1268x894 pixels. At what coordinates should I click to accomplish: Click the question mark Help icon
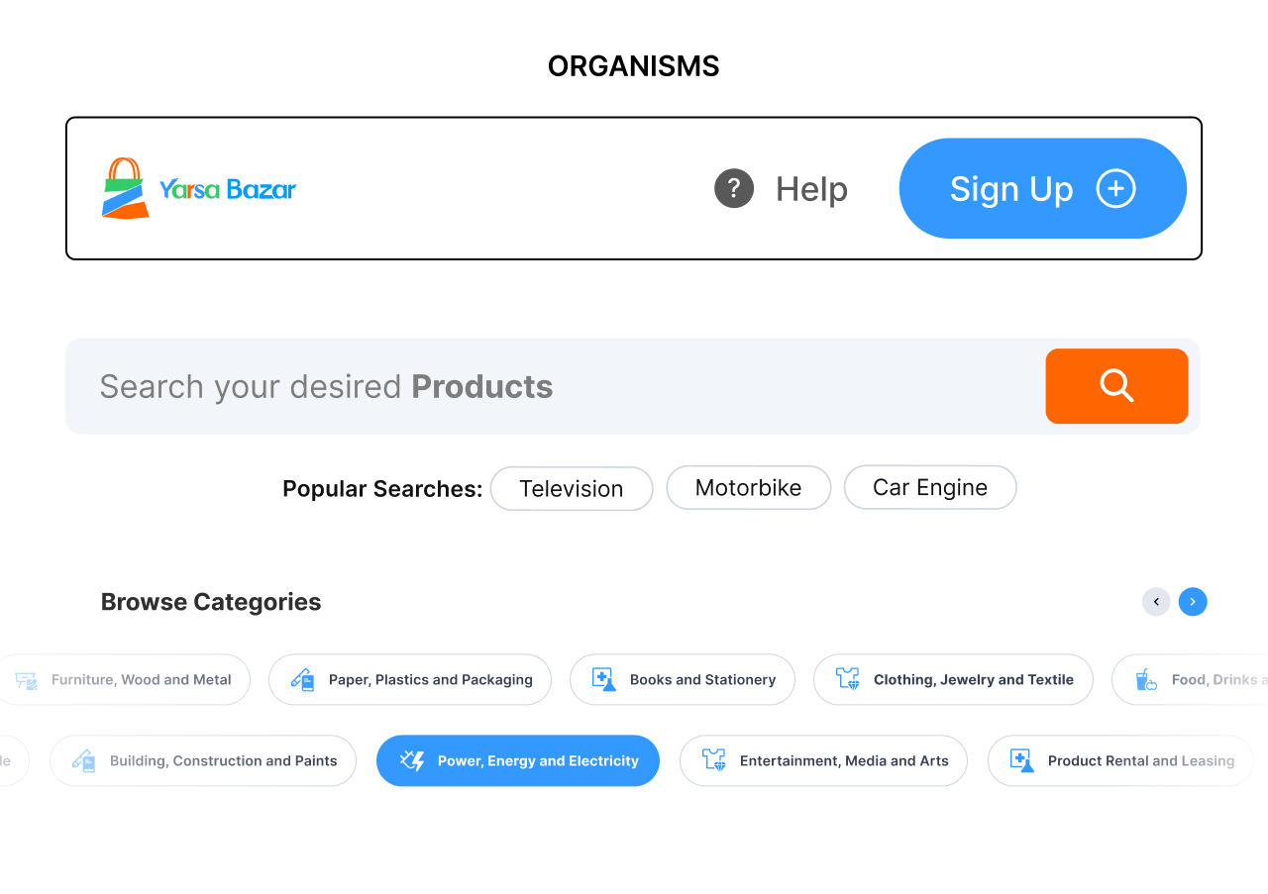click(734, 188)
